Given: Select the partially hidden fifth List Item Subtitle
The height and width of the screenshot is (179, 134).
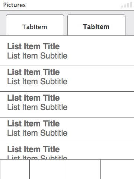Looking at the screenshot, I should [37, 157].
